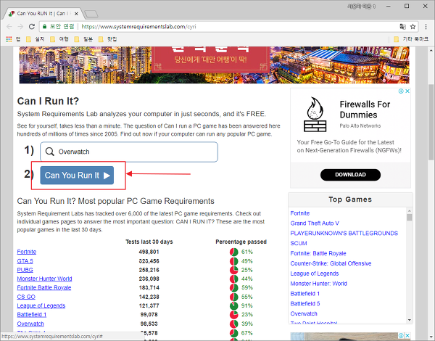
Task: Select Fortnite in Top Games panel
Action: coord(300,213)
